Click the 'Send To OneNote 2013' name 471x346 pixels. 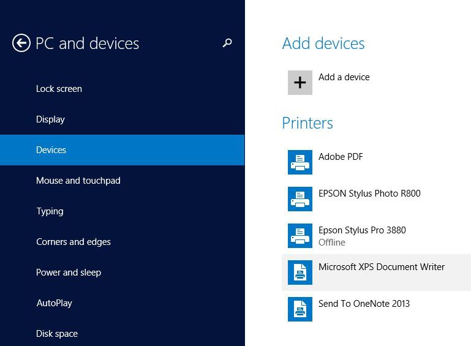(364, 304)
